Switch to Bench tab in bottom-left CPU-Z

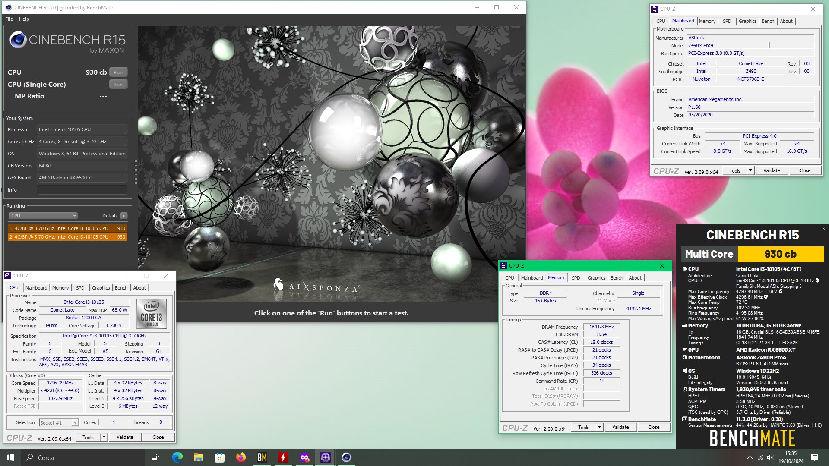coord(121,288)
